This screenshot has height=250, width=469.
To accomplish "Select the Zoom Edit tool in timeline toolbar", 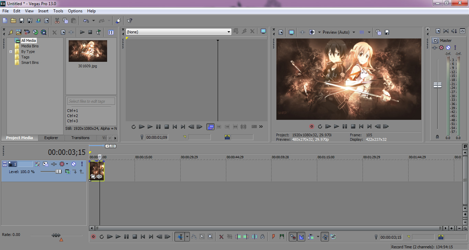I will pos(210,237).
